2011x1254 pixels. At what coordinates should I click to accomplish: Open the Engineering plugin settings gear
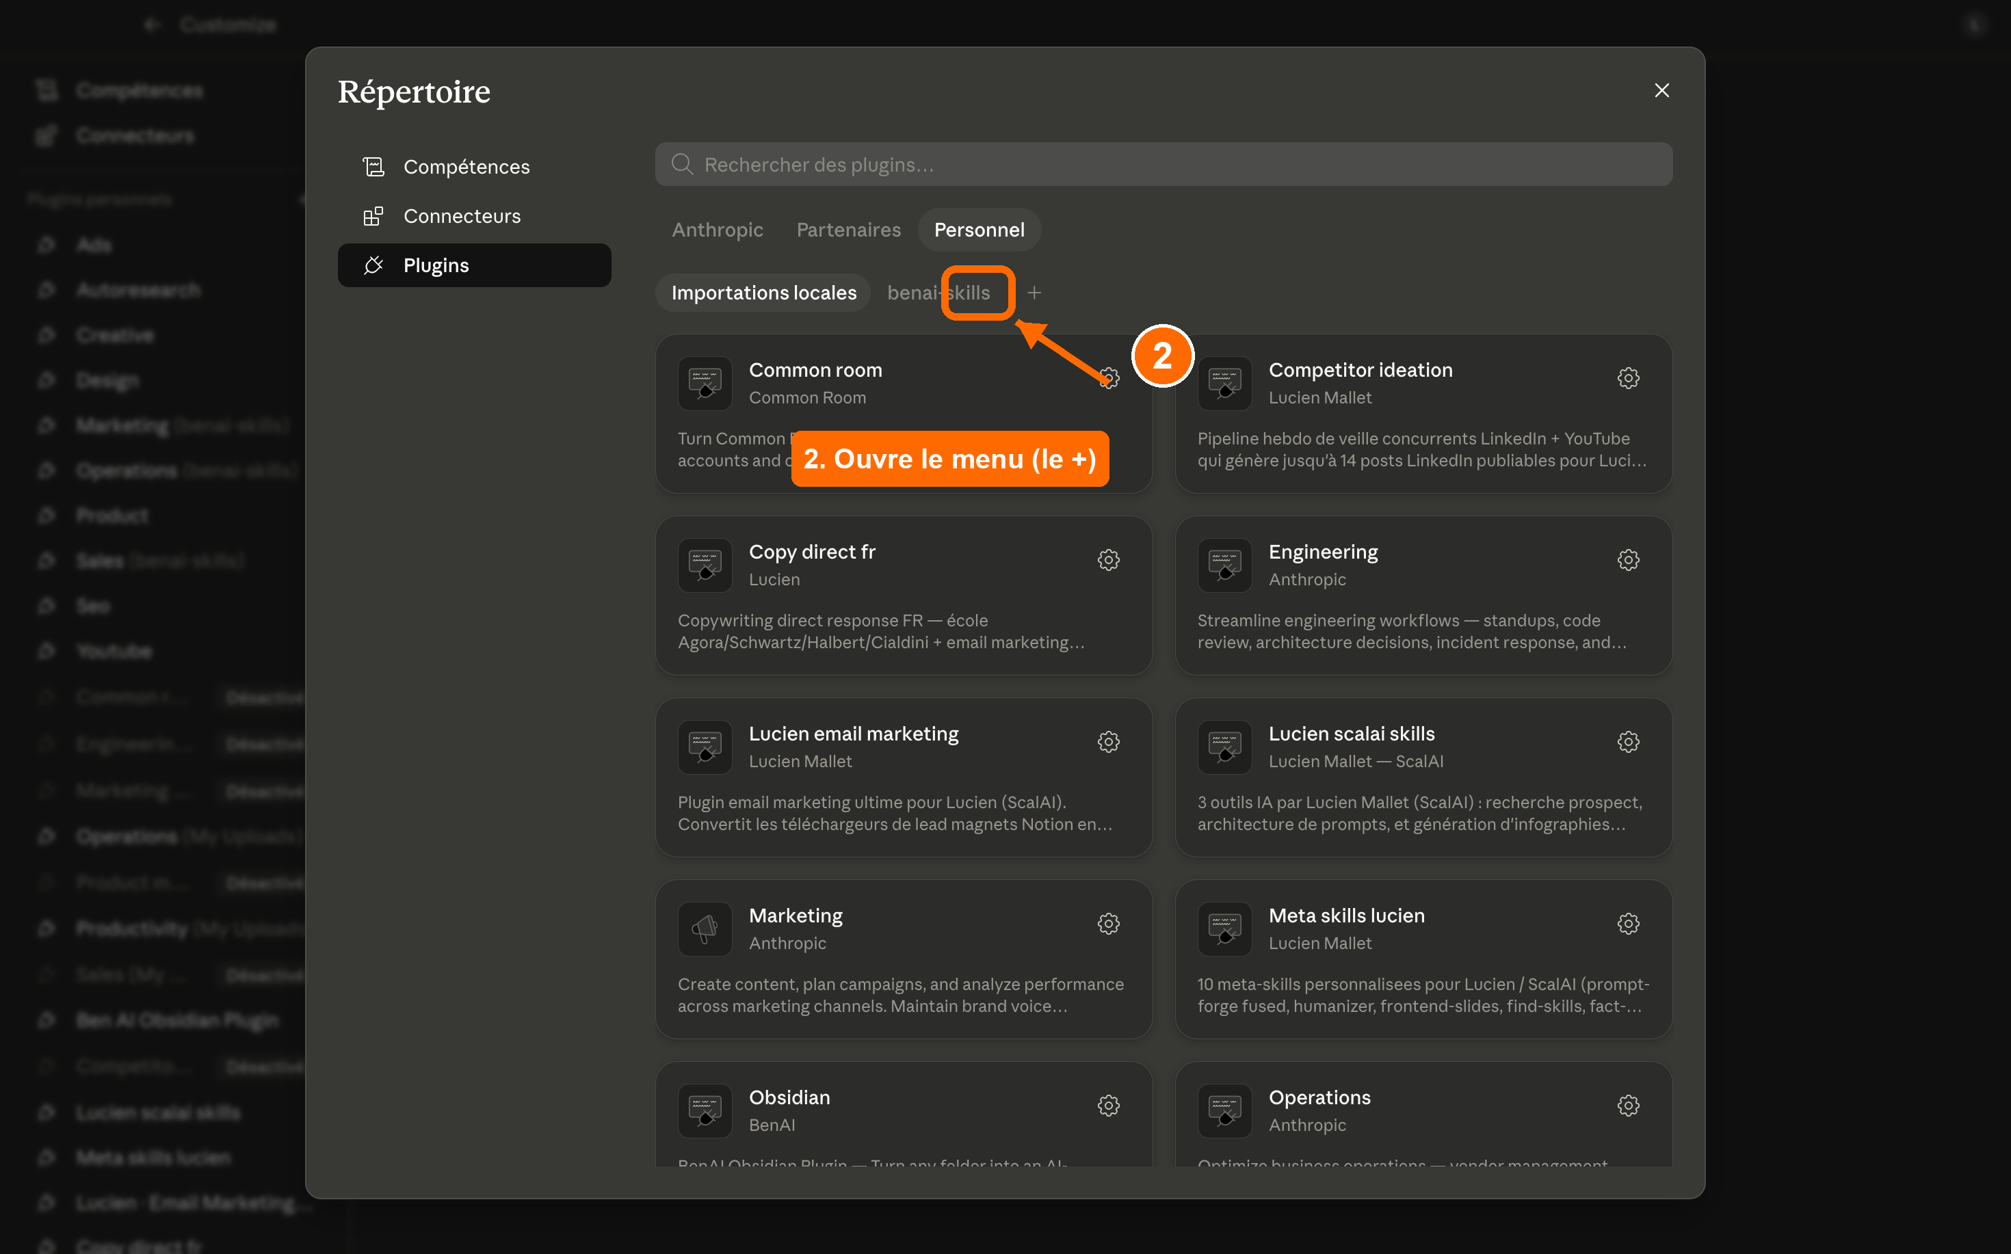pos(1628,560)
